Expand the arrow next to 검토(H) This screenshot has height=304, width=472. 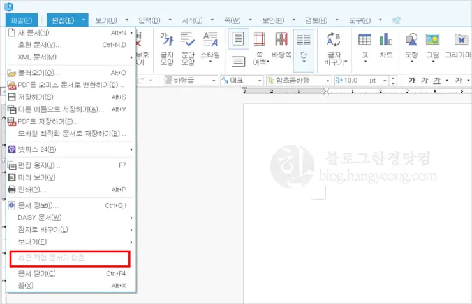[x=337, y=20]
